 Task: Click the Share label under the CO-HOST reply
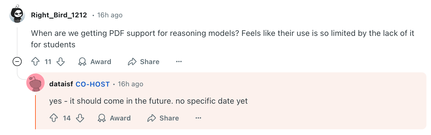(x=169, y=118)
